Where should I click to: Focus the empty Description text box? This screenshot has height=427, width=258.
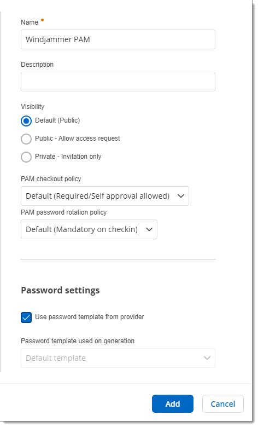click(118, 82)
